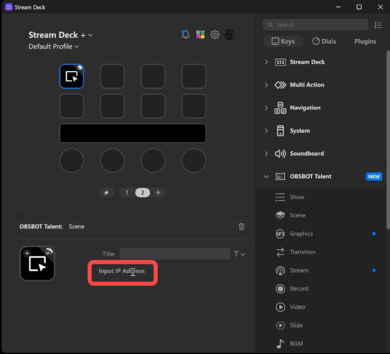The width and height of the screenshot is (390, 354).
Task: Switch to the Dials tab
Action: [324, 41]
